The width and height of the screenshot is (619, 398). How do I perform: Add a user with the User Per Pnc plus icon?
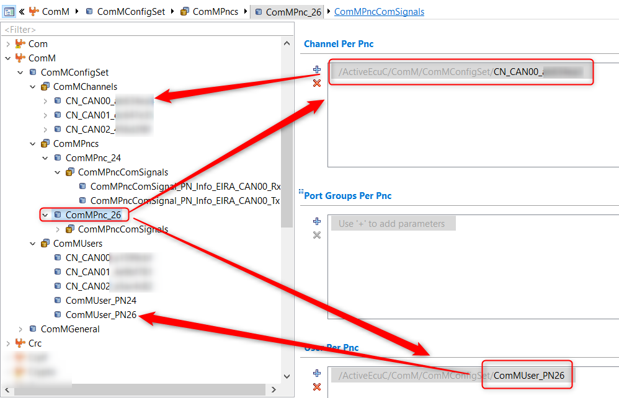click(316, 373)
